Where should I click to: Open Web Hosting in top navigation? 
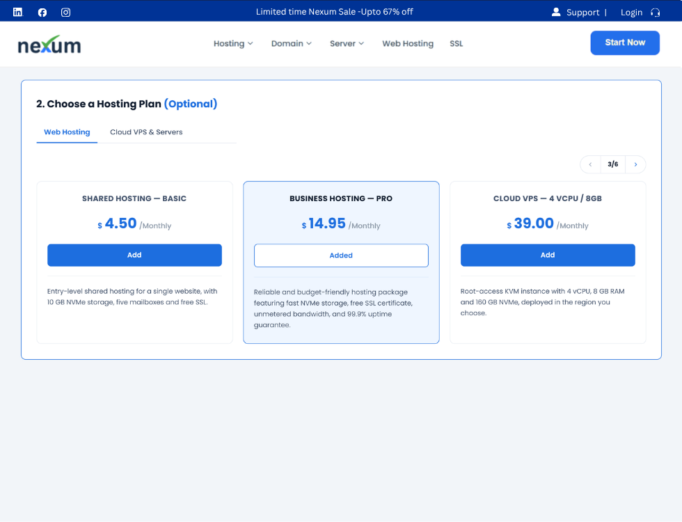[408, 43]
